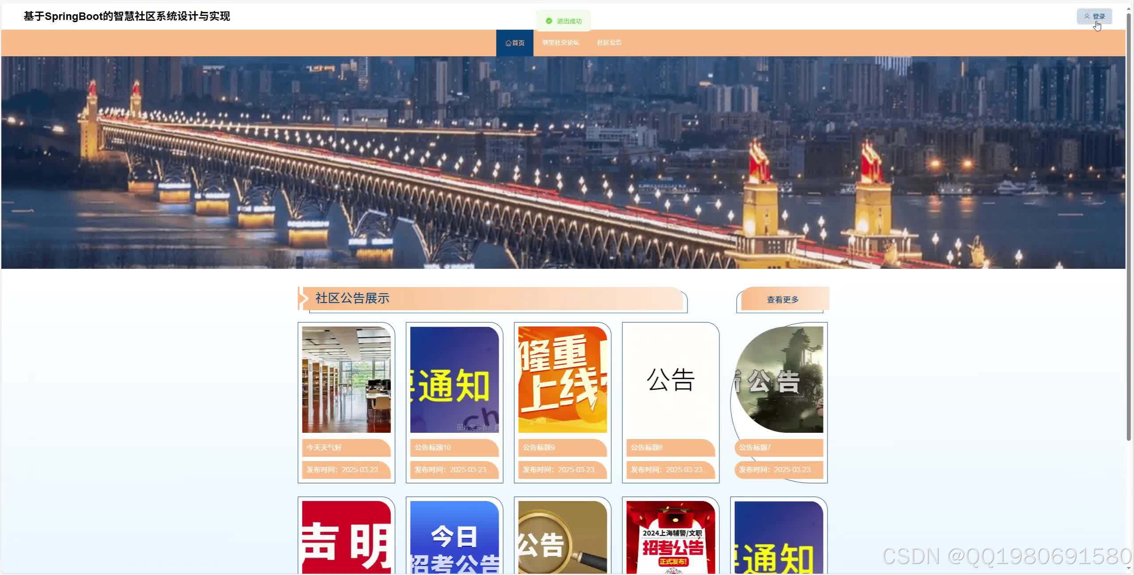Open the 公告标题8 announcement

pos(645,447)
